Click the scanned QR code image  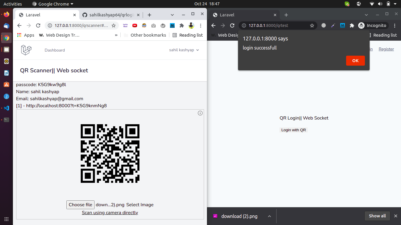(x=110, y=154)
